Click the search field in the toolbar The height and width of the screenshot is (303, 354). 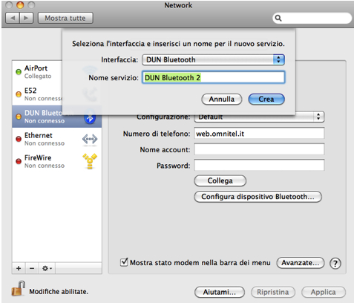pos(312,18)
